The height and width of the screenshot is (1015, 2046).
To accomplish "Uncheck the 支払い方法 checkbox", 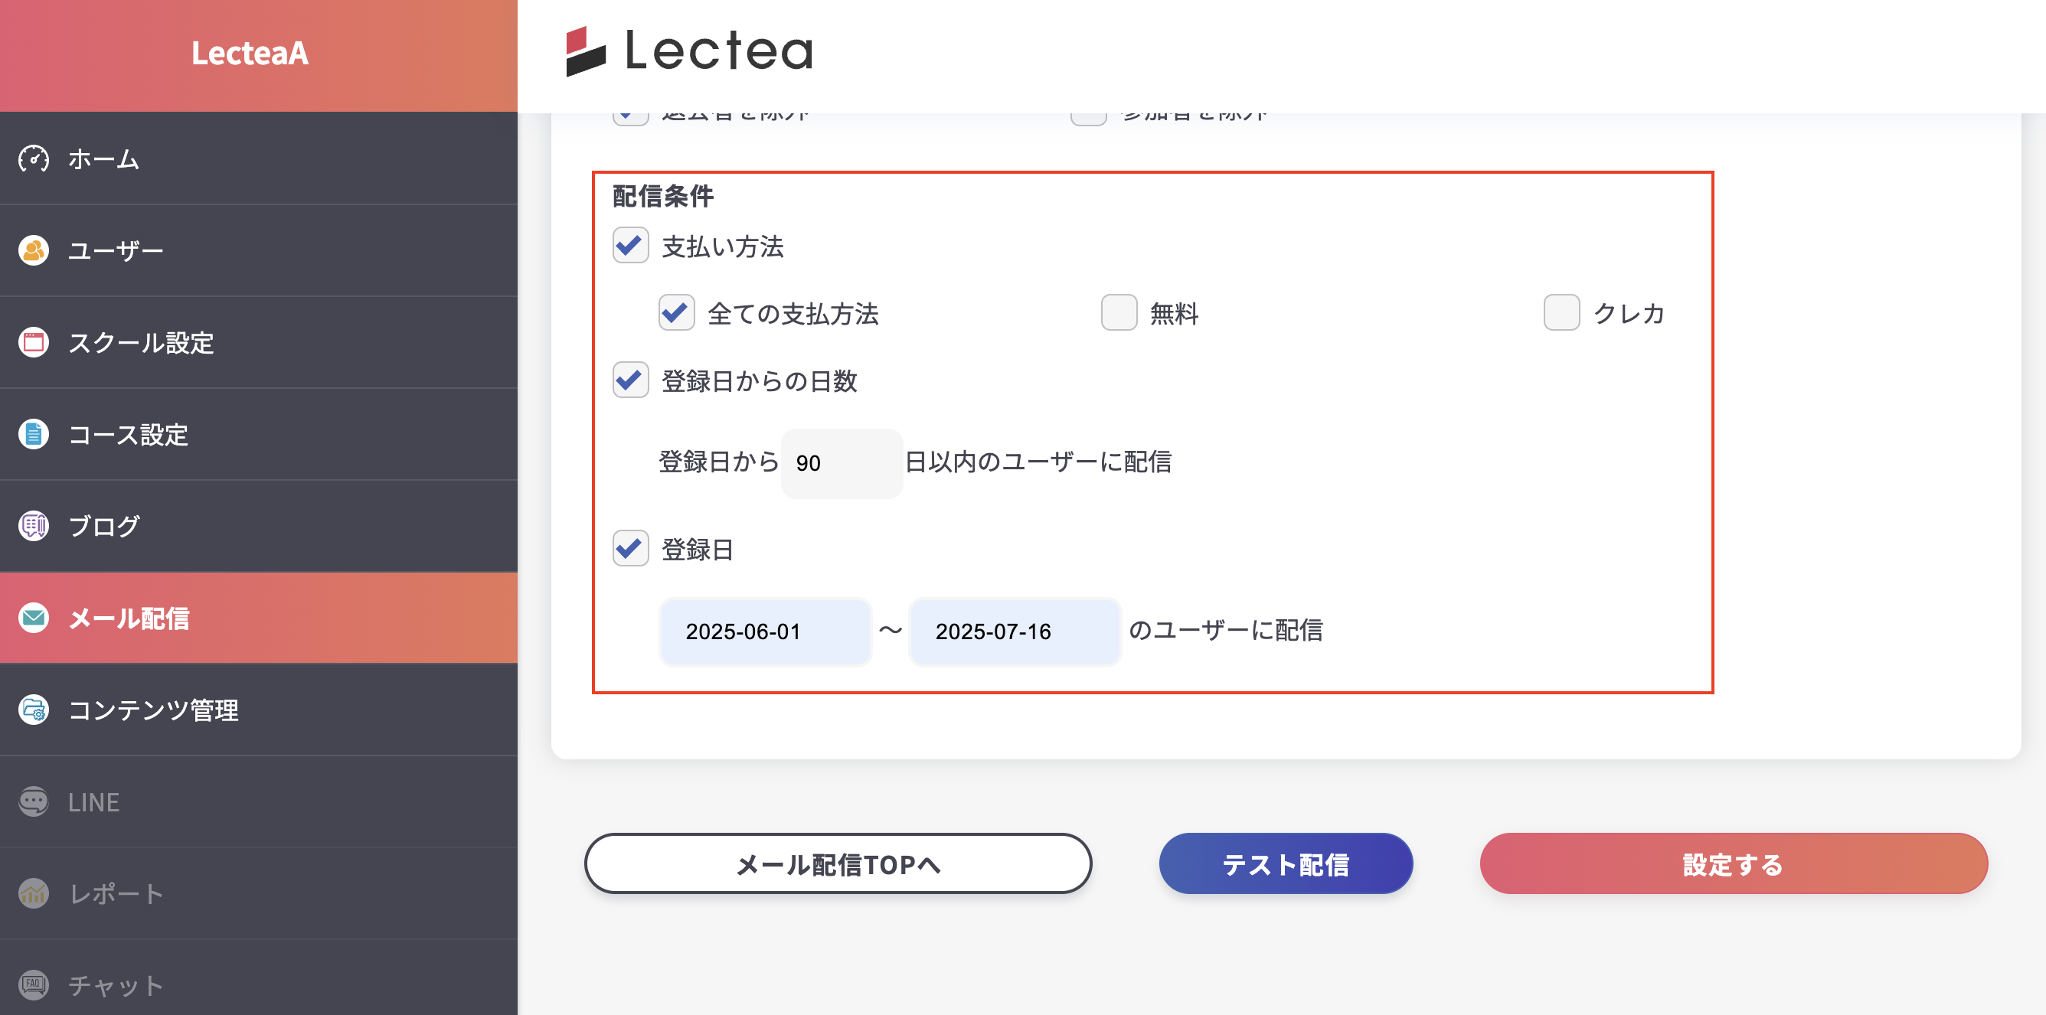I will (x=631, y=246).
